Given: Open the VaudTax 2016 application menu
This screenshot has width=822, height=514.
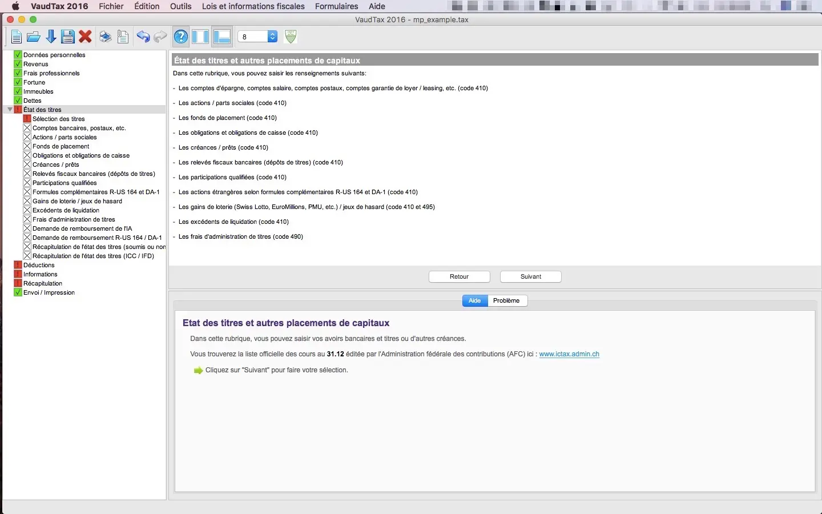Looking at the screenshot, I should pyautogui.click(x=59, y=6).
